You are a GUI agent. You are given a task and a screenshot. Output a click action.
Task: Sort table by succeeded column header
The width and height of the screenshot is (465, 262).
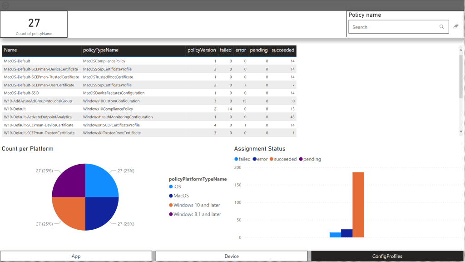(283, 50)
